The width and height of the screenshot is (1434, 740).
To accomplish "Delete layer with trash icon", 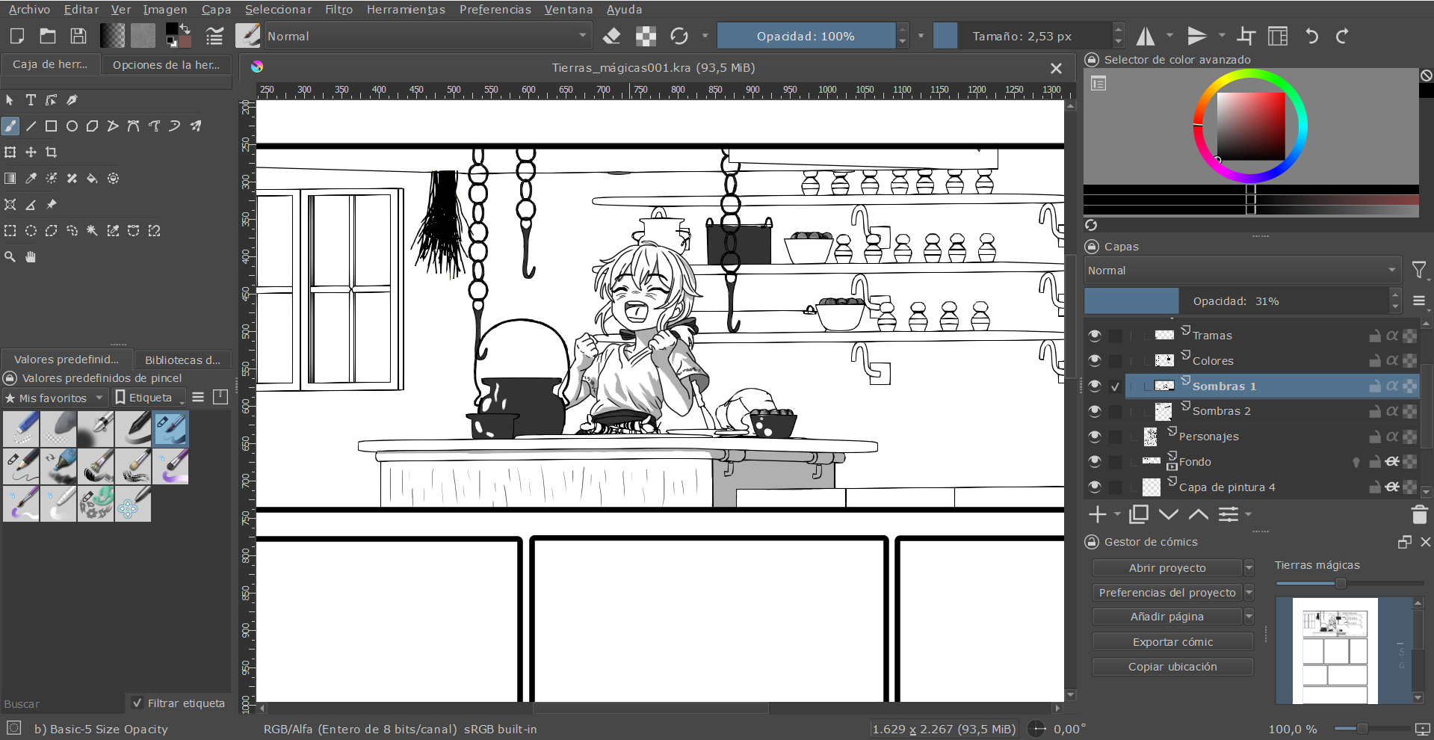I will [x=1419, y=514].
